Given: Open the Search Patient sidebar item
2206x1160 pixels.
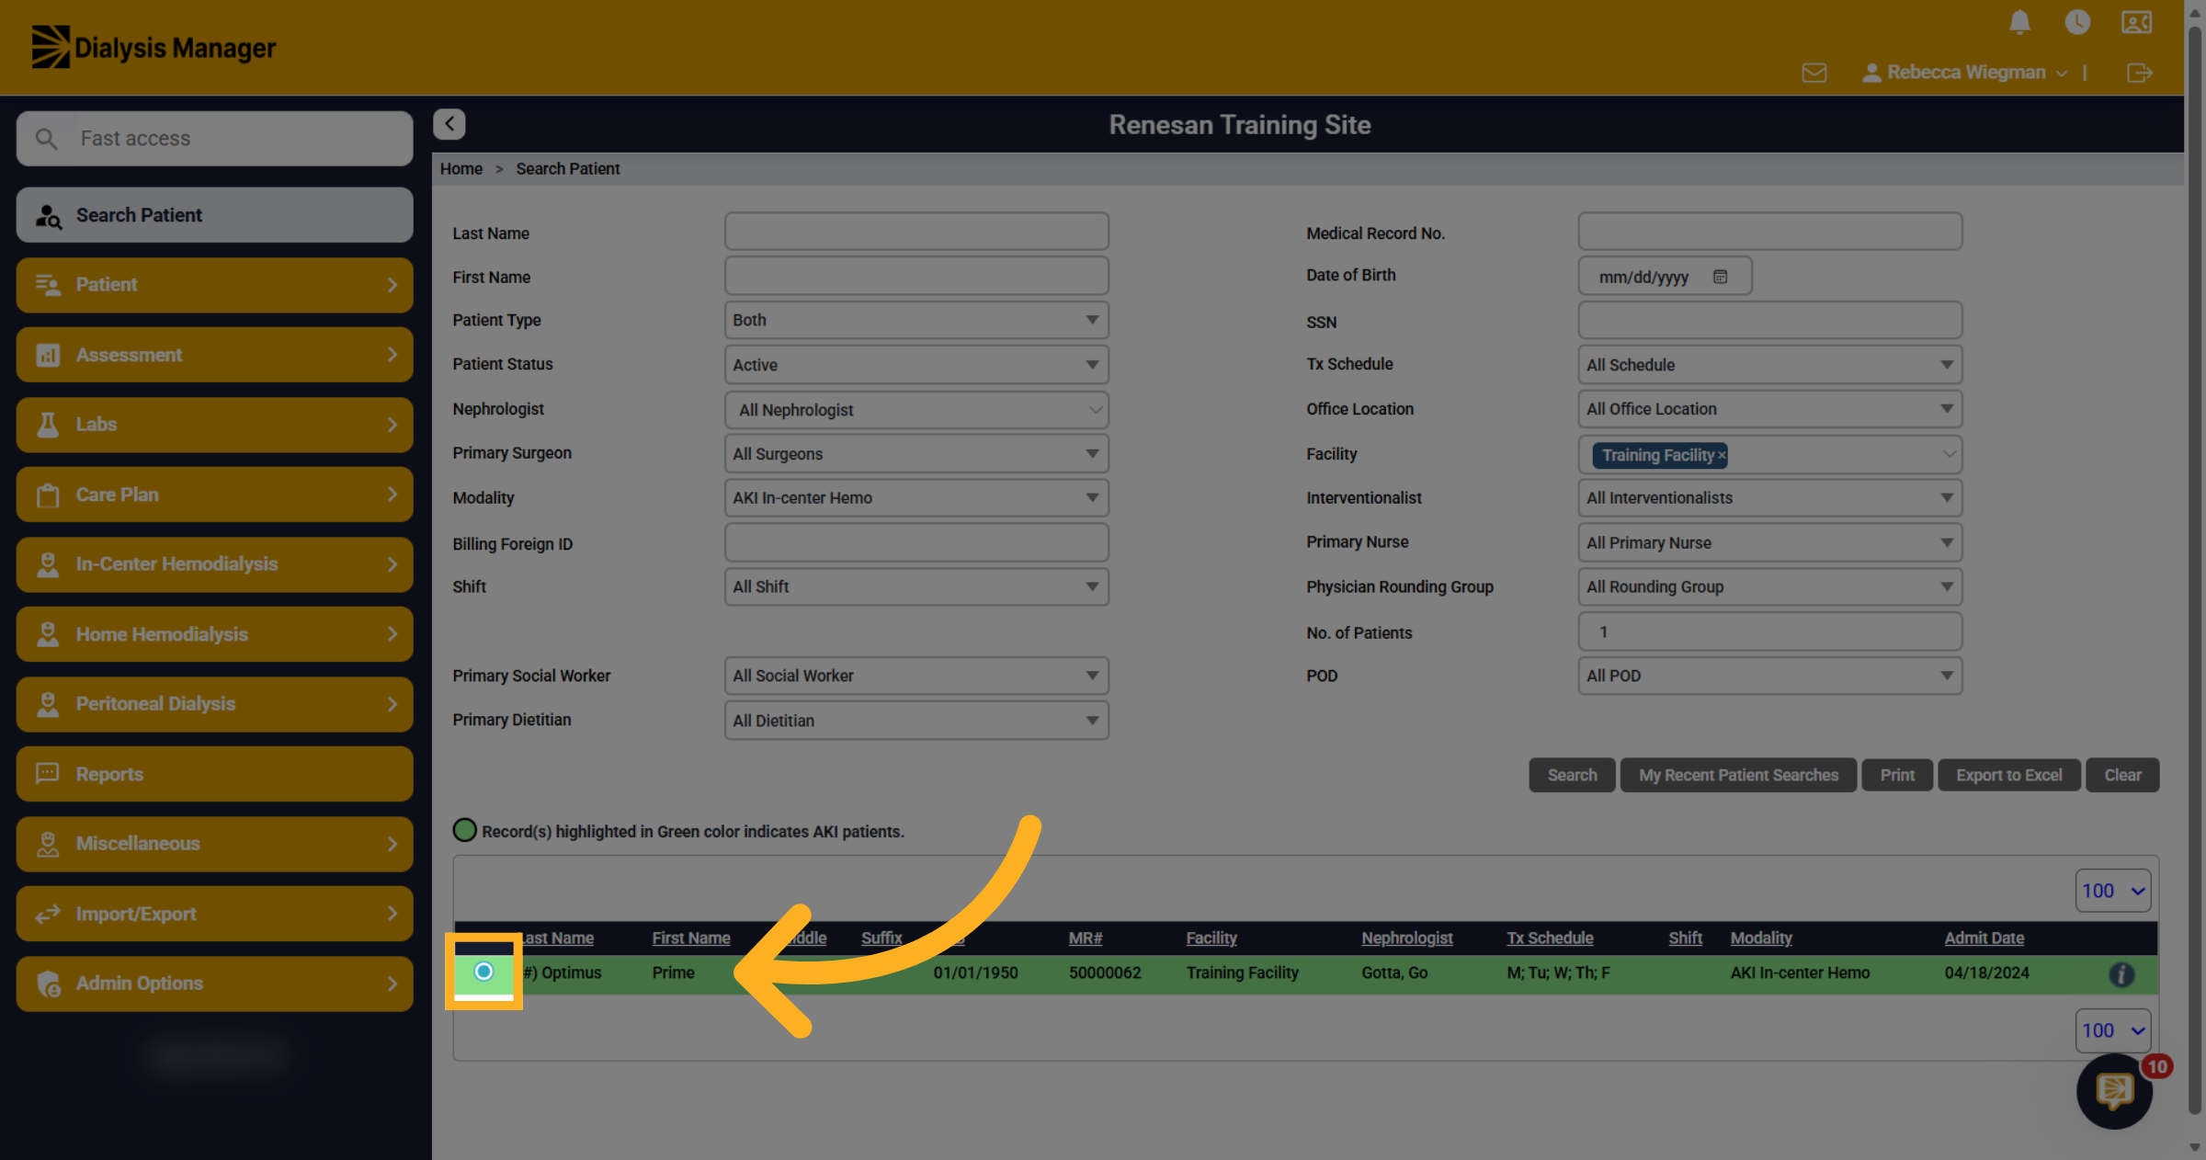Looking at the screenshot, I should tap(214, 215).
